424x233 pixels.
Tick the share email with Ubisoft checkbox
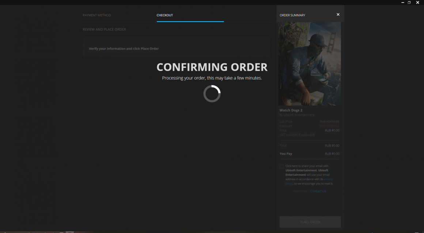(282, 167)
